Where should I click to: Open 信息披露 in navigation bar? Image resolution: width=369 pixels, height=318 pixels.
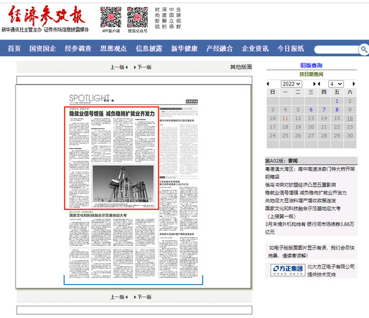(x=148, y=49)
